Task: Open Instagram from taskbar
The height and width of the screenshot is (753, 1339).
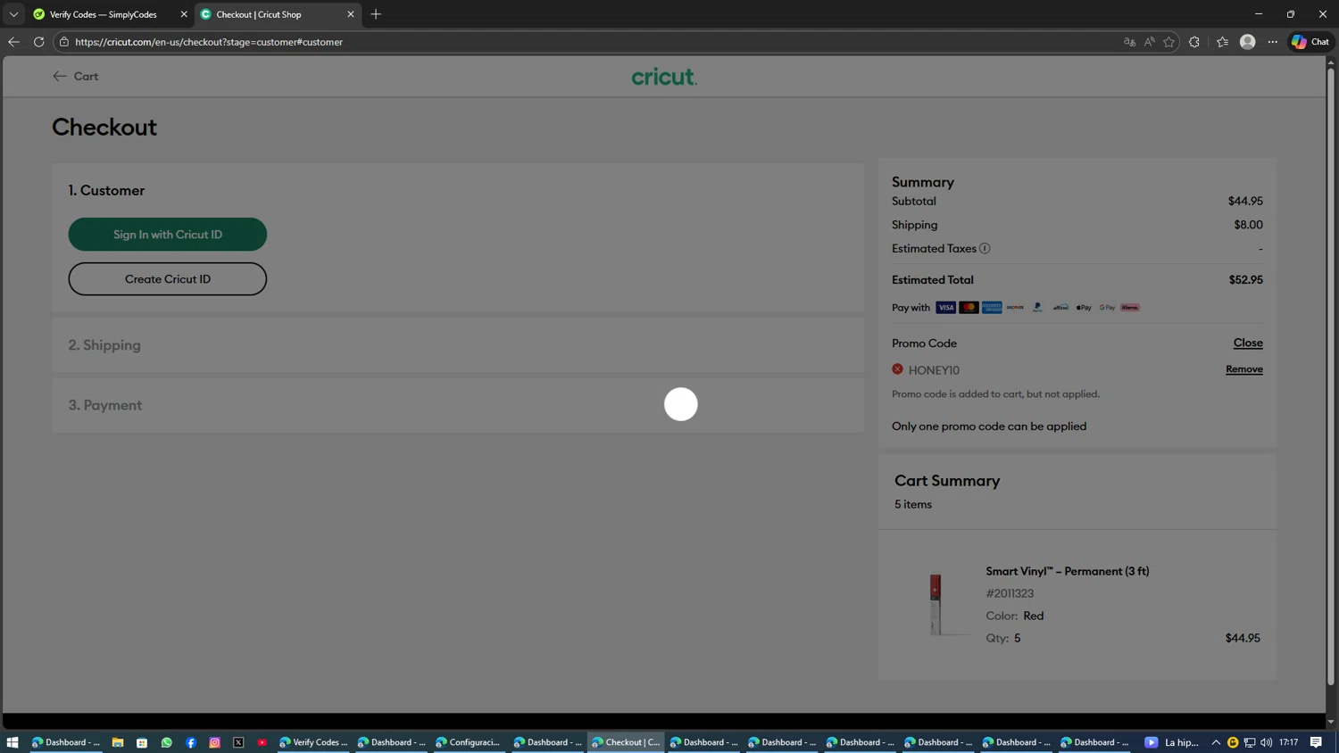Action: click(214, 742)
